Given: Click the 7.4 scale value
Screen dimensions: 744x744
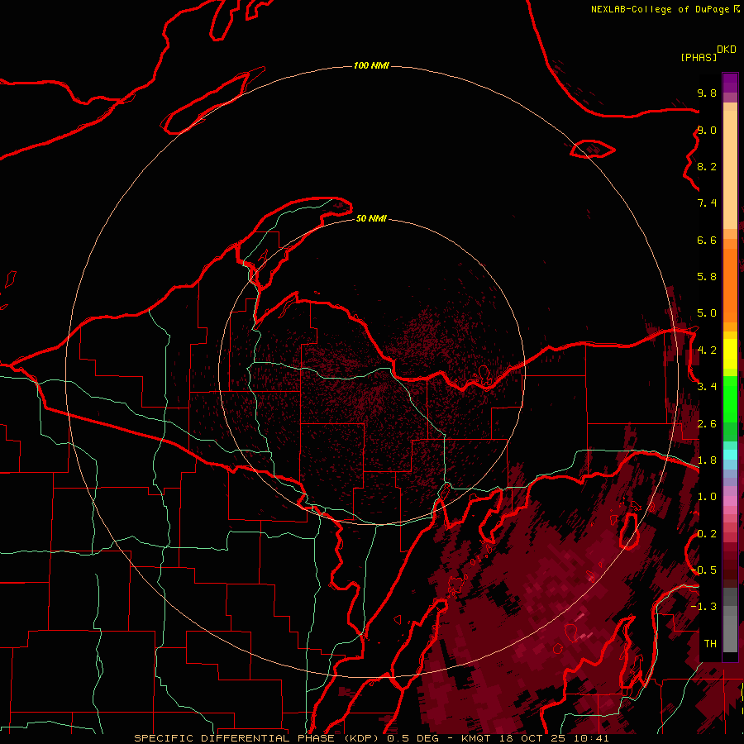Looking at the screenshot, I should pos(707,203).
